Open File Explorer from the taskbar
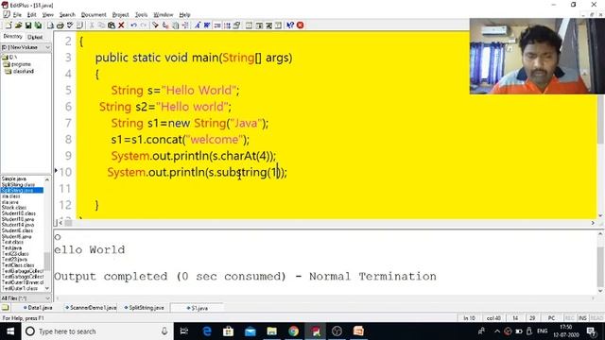 coord(272,331)
